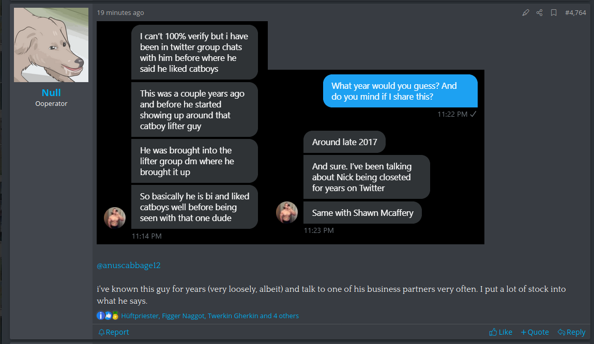This screenshot has width=594, height=344.
Task: Click the gold medal reaction icon
Action: click(115, 316)
